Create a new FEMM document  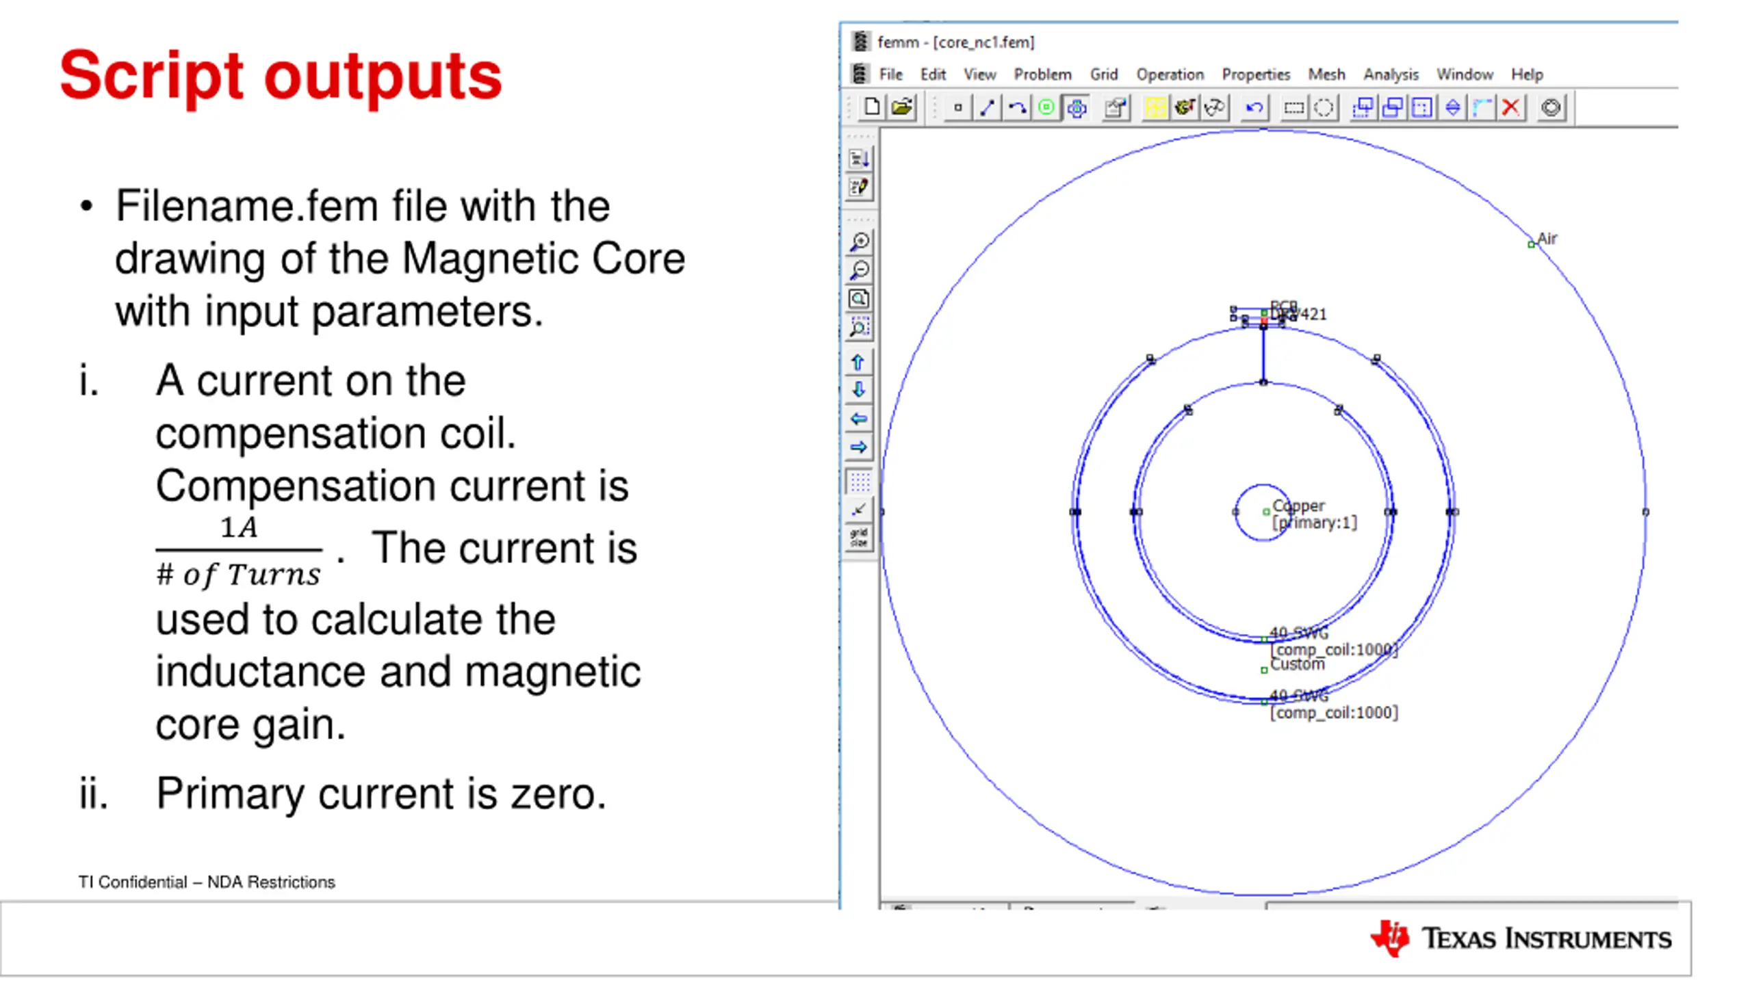click(x=872, y=107)
